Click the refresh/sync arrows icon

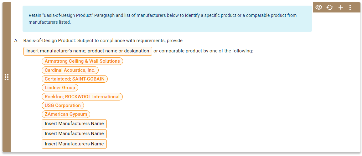point(330,7)
